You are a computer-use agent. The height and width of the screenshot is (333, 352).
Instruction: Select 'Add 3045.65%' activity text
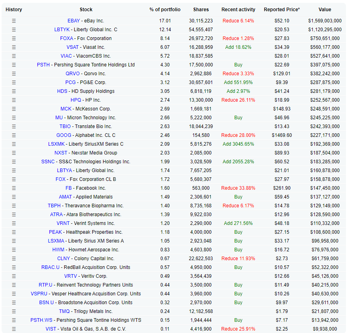(239, 144)
